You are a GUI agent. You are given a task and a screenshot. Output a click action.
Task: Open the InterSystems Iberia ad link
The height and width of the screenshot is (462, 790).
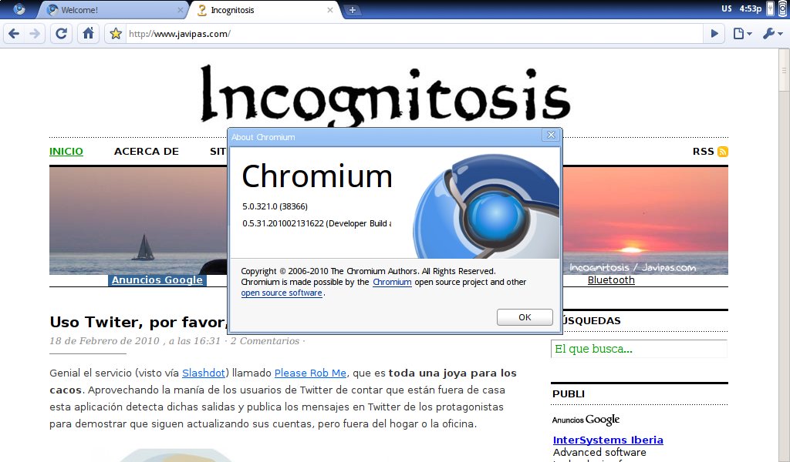point(608,440)
